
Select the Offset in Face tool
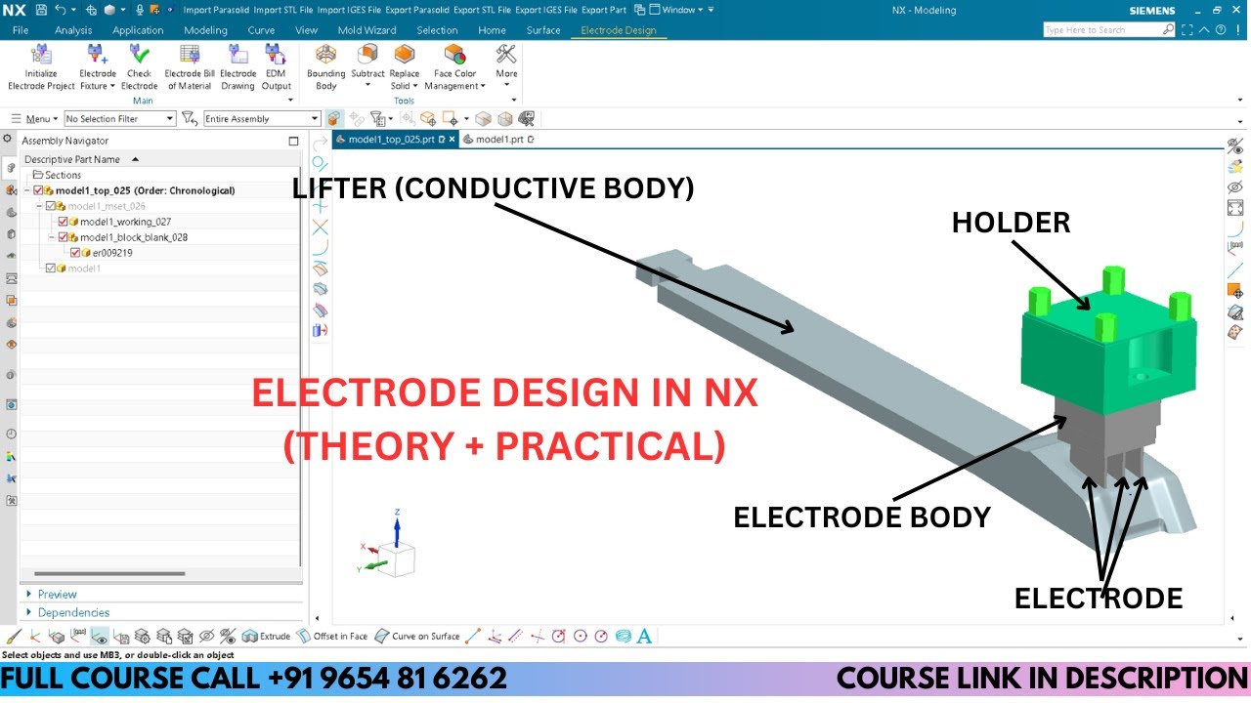click(x=332, y=636)
